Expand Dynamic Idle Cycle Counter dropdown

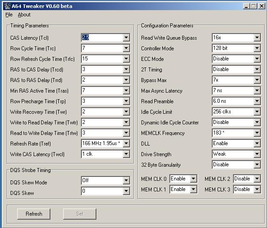[x=257, y=122]
